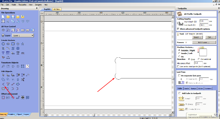Screen dimensions: 220x119
Task: Open the Edit menu
Action: click(x=7, y=5)
